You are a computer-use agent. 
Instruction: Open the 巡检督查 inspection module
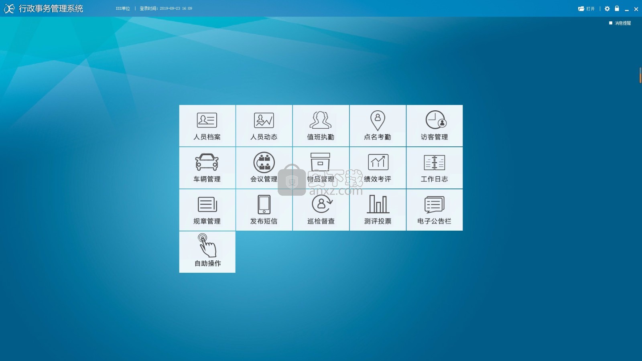point(321,210)
